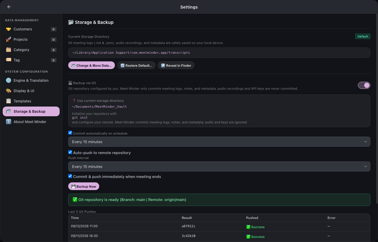Click the Time column header

tap(75, 218)
